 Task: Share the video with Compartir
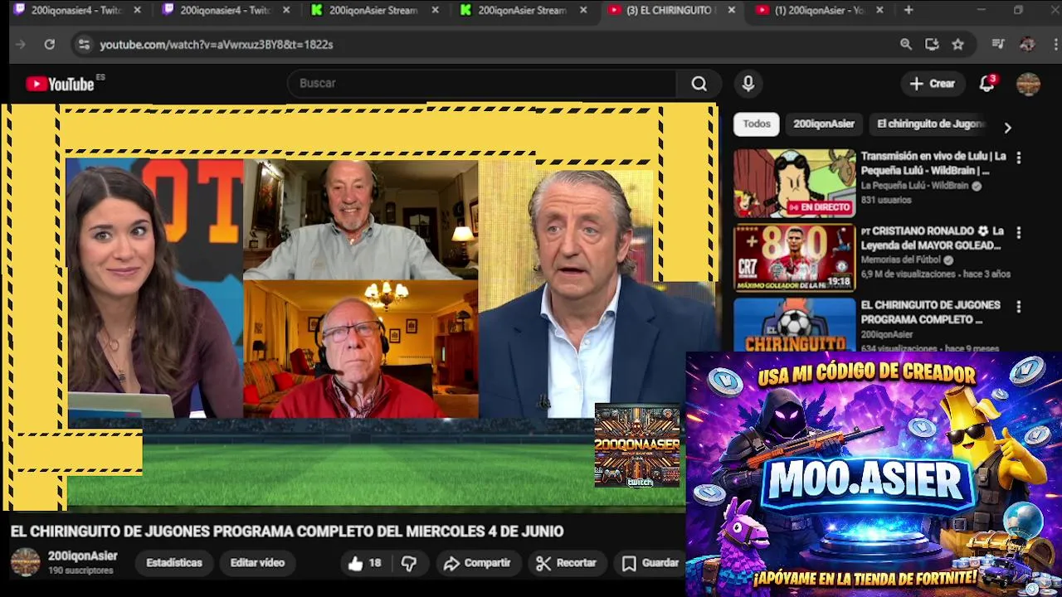click(x=477, y=563)
